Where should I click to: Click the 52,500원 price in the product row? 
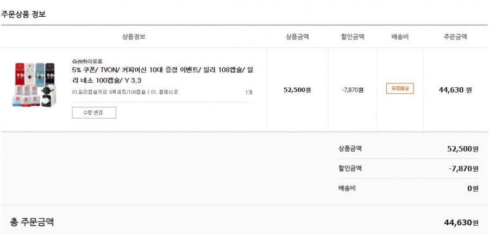click(297, 90)
